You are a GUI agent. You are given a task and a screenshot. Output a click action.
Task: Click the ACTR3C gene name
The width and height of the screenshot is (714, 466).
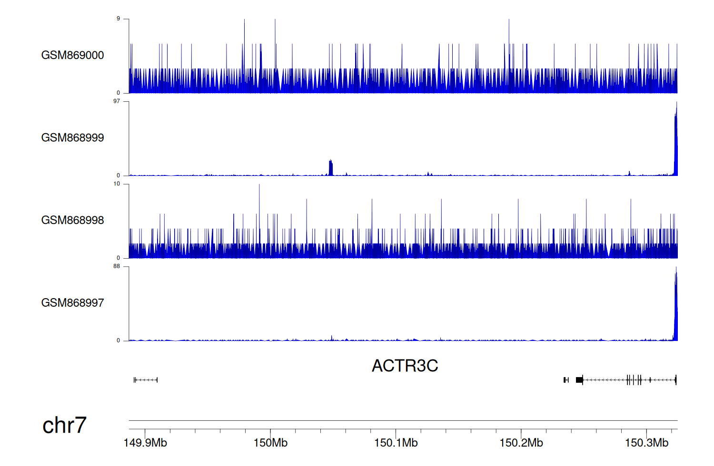coord(405,366)
